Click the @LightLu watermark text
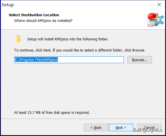 [152, 130]
